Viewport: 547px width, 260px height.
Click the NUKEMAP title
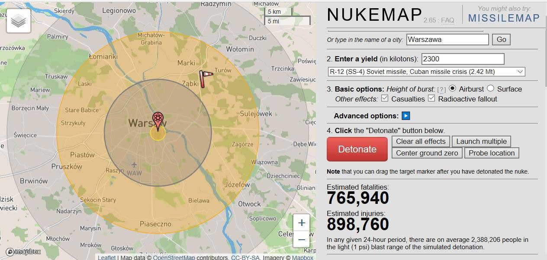374,15
